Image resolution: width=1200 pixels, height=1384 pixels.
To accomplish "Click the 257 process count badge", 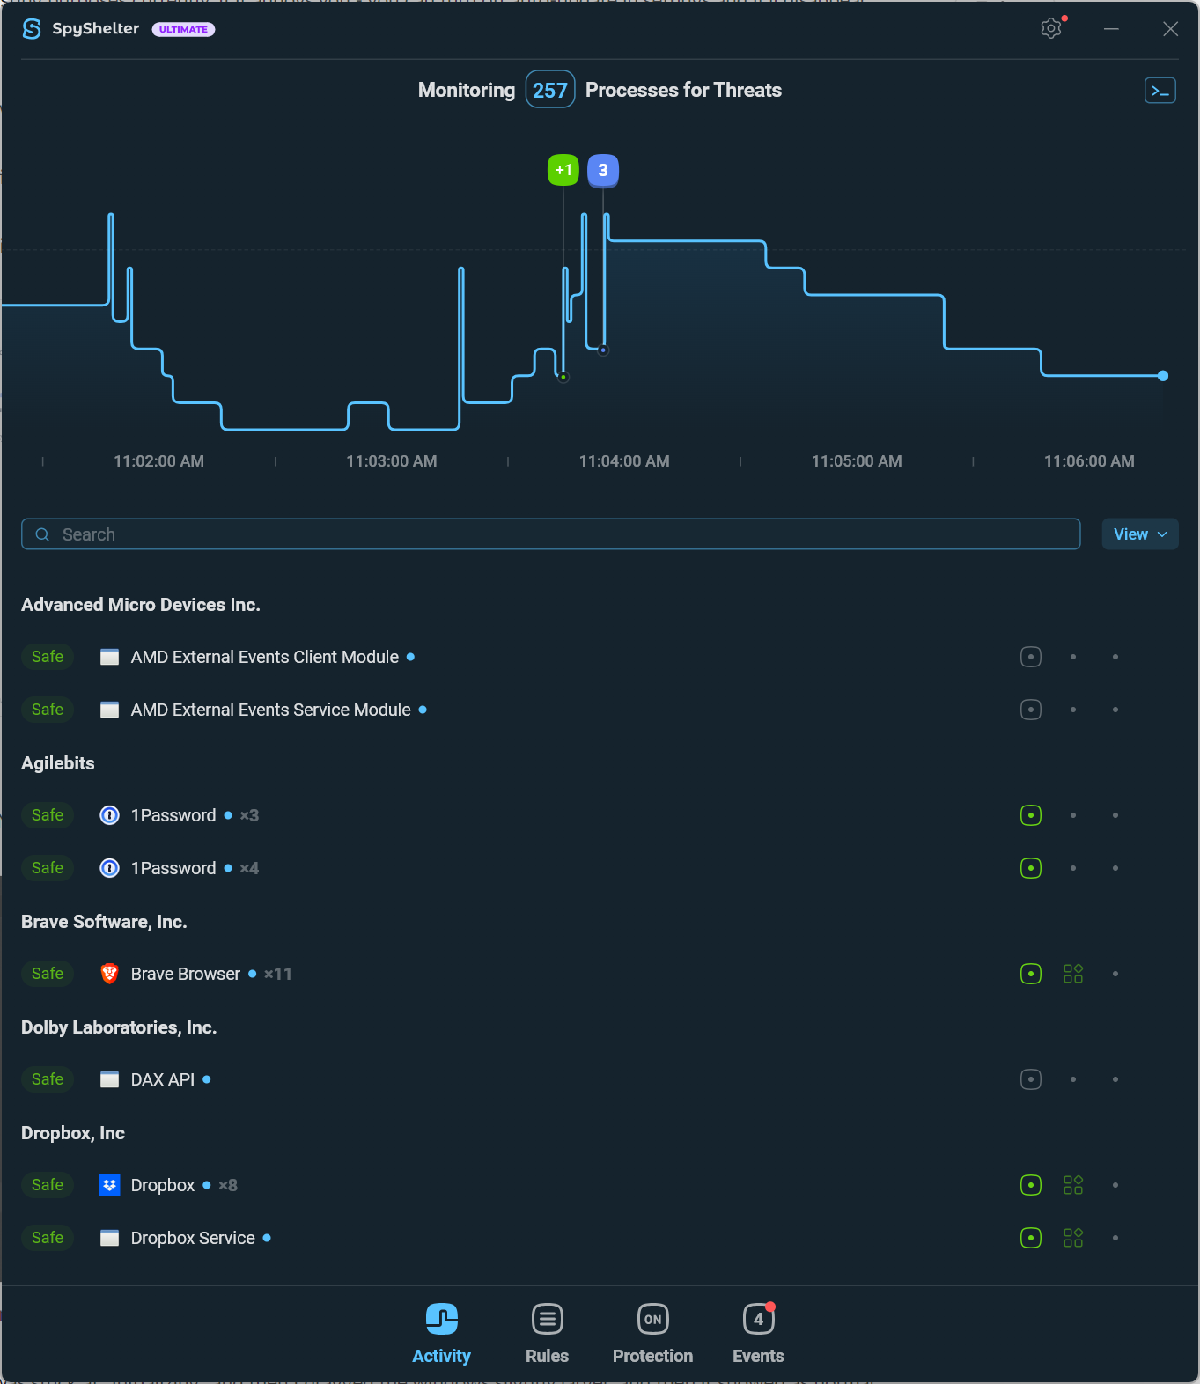I will pos(550,90).
